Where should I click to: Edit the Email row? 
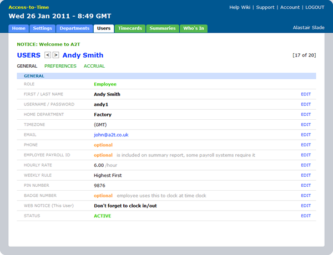tap(306, 135)
